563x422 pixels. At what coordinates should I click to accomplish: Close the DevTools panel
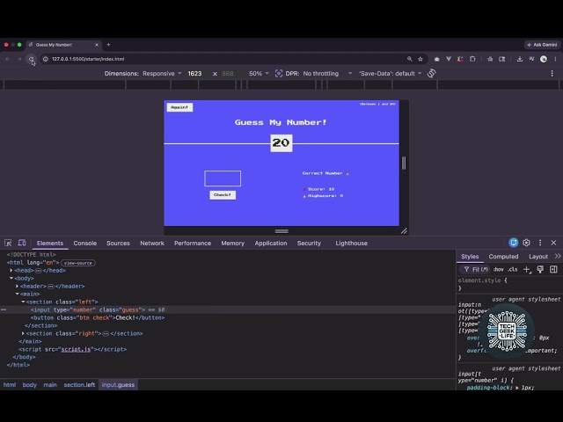tap(553, 243)
